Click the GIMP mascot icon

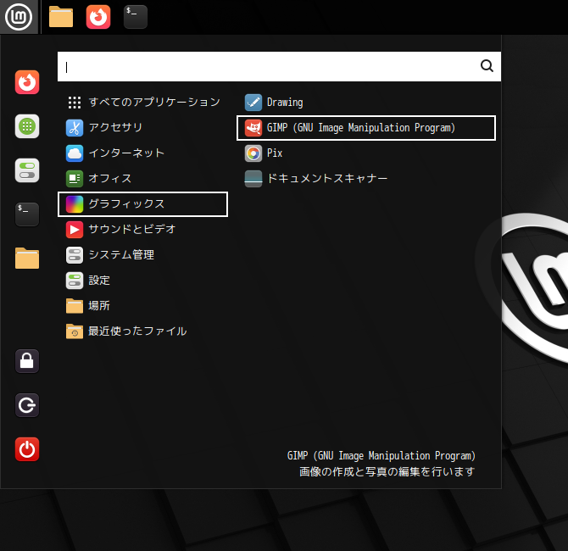[x=253, y=128]
